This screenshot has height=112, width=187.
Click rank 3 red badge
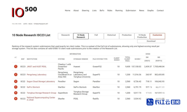click(x=16, y=81)
